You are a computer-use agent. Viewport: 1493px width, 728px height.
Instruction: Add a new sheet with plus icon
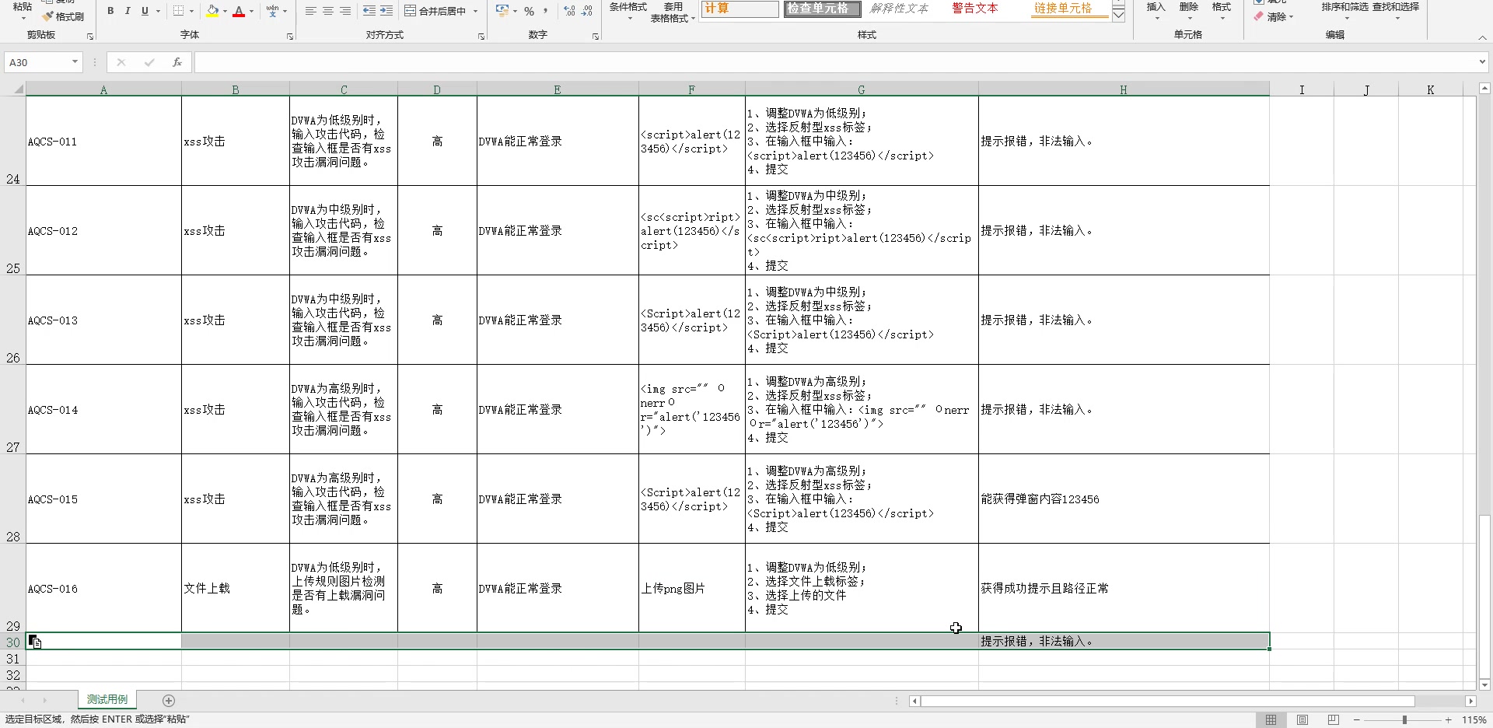[x=169, y=700]
